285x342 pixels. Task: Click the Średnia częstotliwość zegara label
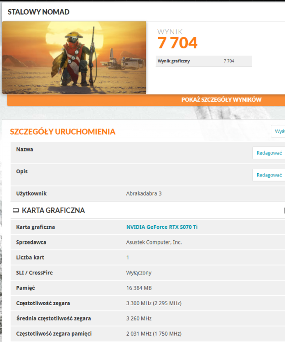click(x=53, y=318)
